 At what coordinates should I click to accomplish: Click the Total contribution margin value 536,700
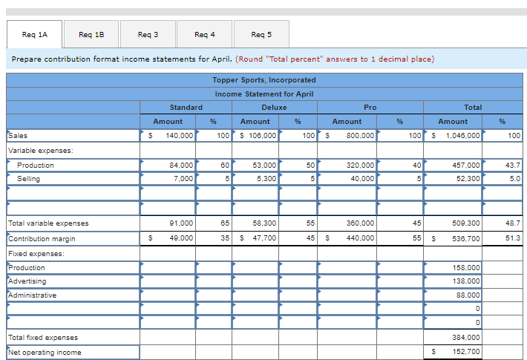[453, 239]
